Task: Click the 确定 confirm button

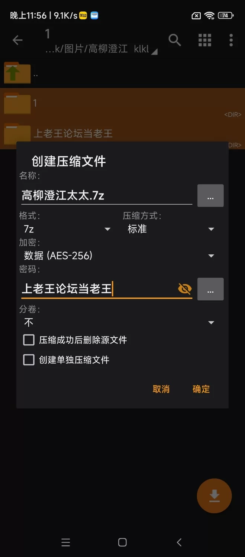Action: (x=201, y=389)
